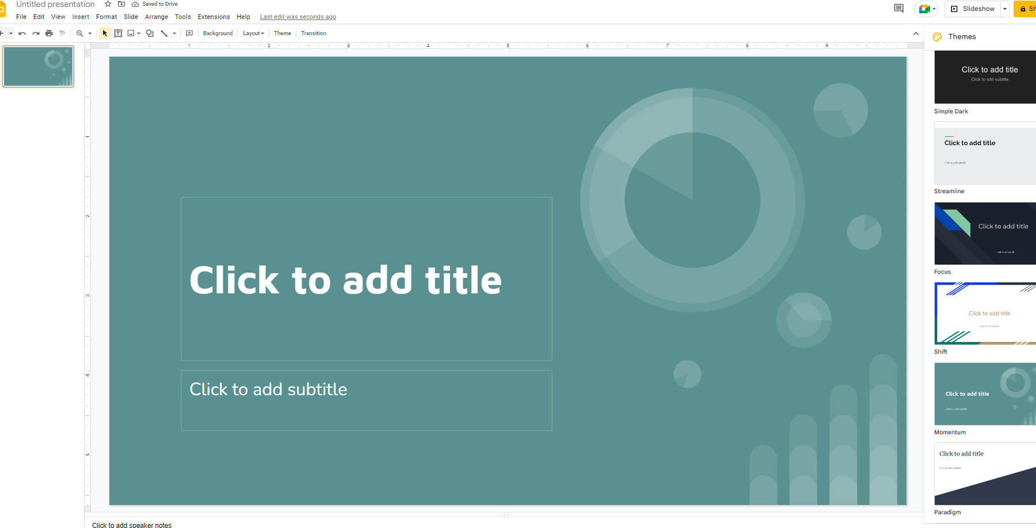Apply the Shift theme
This screenshot has height=528, width=1036.
coord(985,313)
